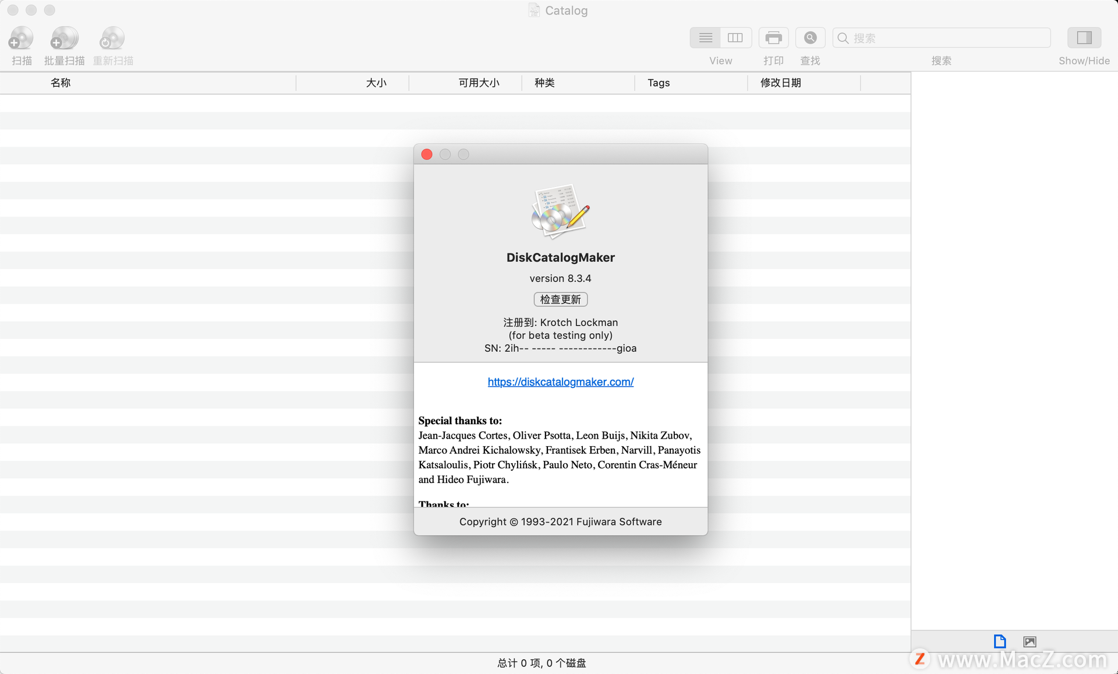Image resolution: width=1118 pixels, height=674 pixels.
Task: Switch to column view mode
Action: point(736,38)
